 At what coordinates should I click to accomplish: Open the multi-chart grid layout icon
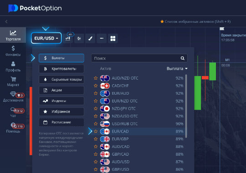[113, 38]
